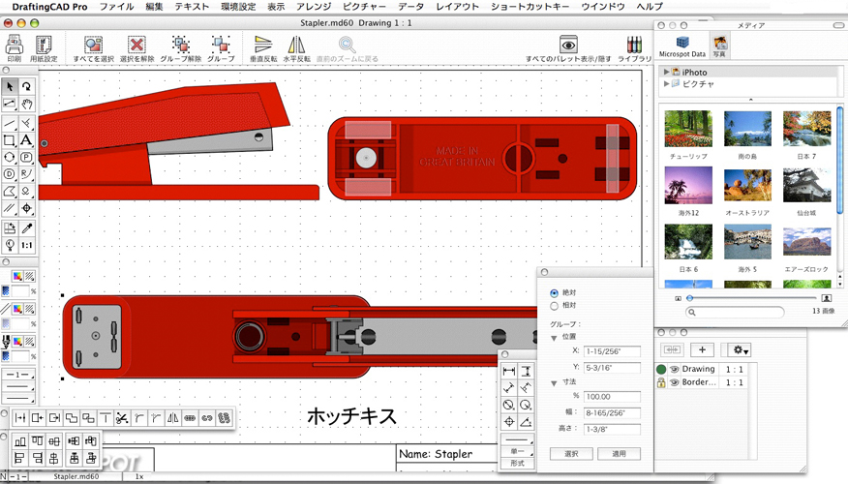Switch to the Microspot Data tab
The width and height of the screenshot is (848, 484).
tap(683, 44)
